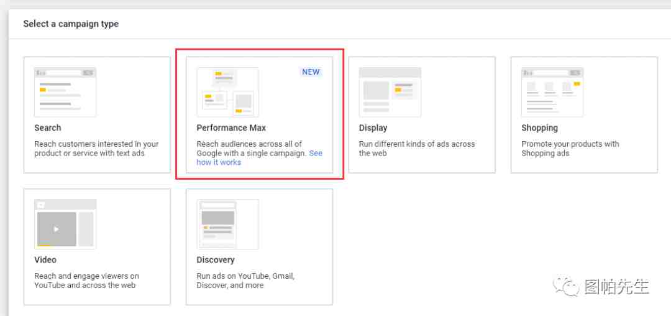Click 'Run different kinds of ads' description
The height and width of the screenshot is (316, 671).
pyautogui.click(x=417, y=149)
